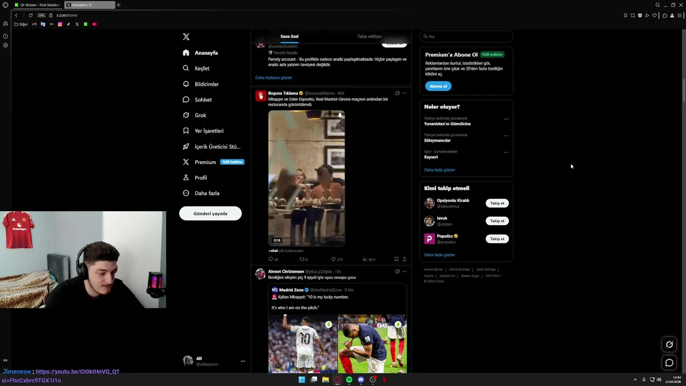Image resolution: width=686 pixels, height=386 pixels.
Task: Open Sohbet chat page
Action: 197,100
